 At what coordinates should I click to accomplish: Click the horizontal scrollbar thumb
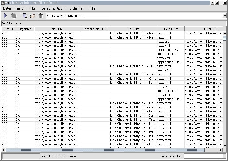tap(105, 150)
